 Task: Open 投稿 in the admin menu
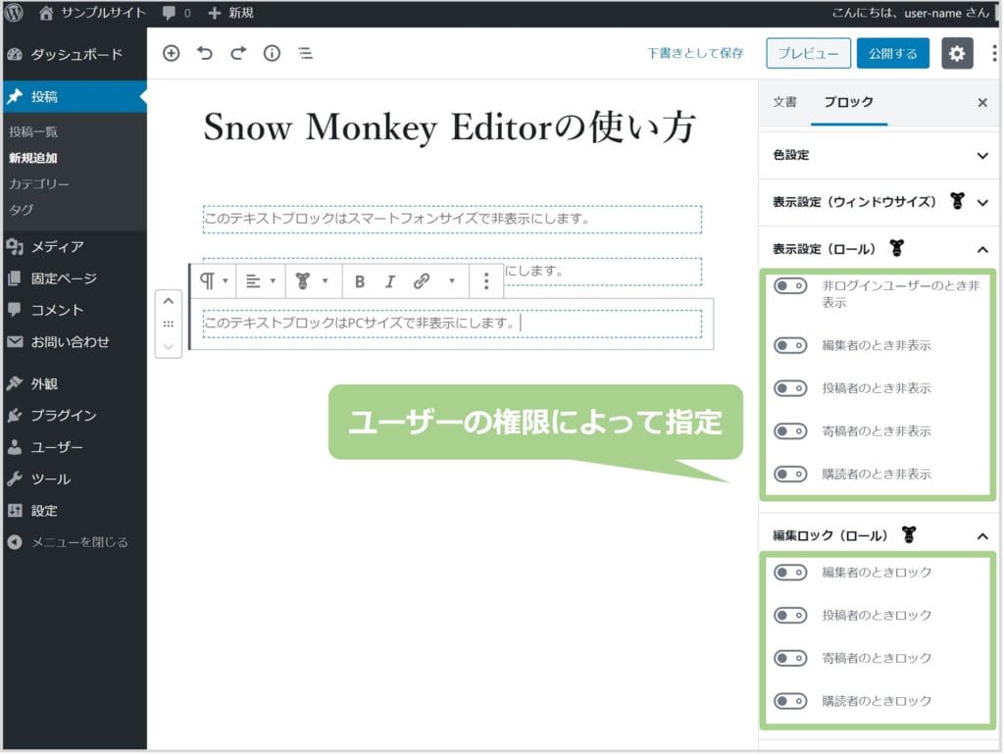[75, 97]
